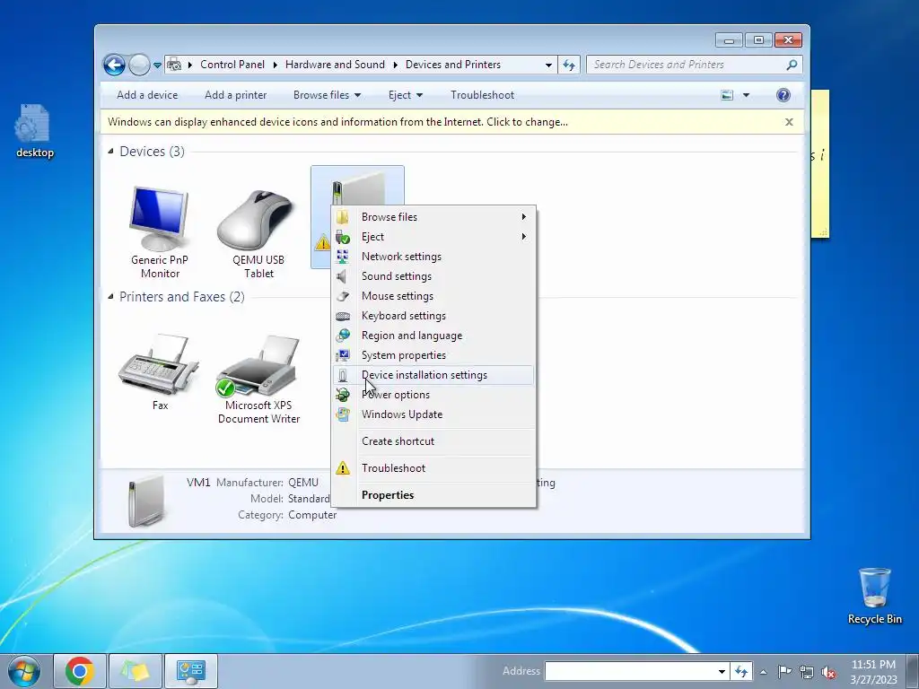Click Hardware and Sound breadcrumb
This screenshot has width=919, height=689.
coord(336,65)
